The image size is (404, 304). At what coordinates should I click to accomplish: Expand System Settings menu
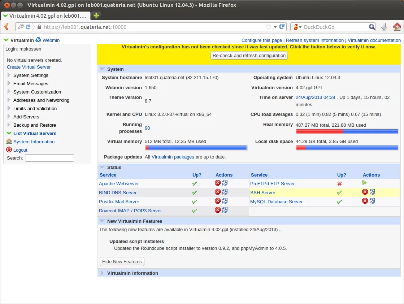(9, 75)
